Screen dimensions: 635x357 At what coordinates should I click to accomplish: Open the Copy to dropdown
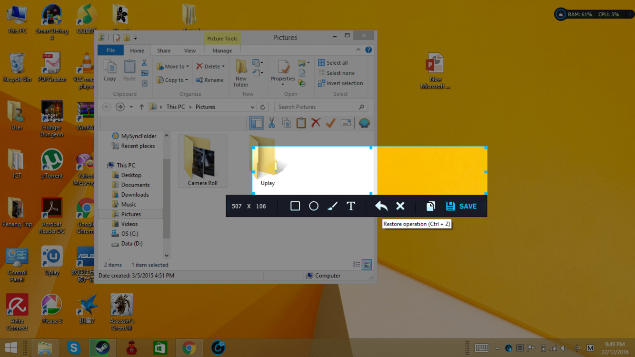[172, 80]
